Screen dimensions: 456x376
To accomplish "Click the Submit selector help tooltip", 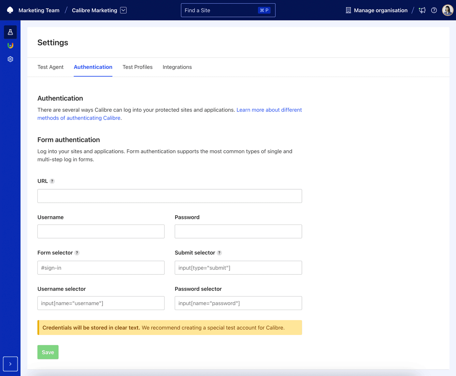I will 219,252.
